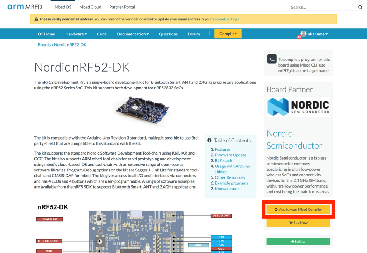Screen dimensions: 367x253
Task: Expand the Hardware dropdown menu
Action: 76,34
